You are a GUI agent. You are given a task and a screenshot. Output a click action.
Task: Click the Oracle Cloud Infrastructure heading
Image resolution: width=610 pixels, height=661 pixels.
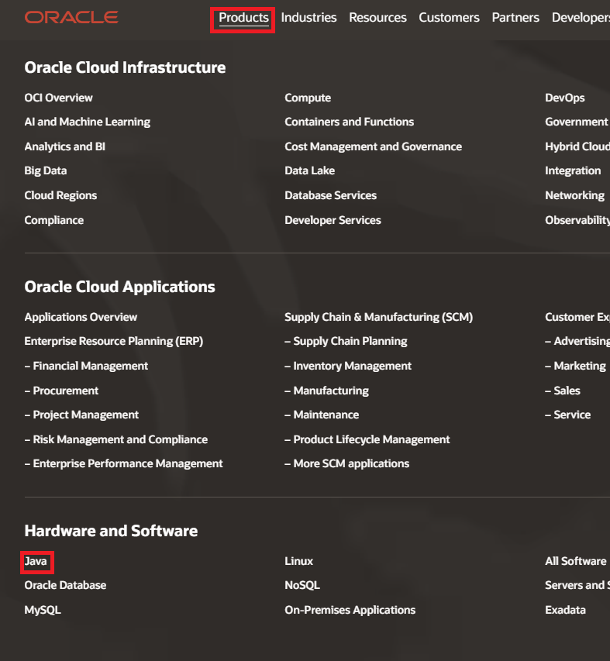(x=125, y=68)
